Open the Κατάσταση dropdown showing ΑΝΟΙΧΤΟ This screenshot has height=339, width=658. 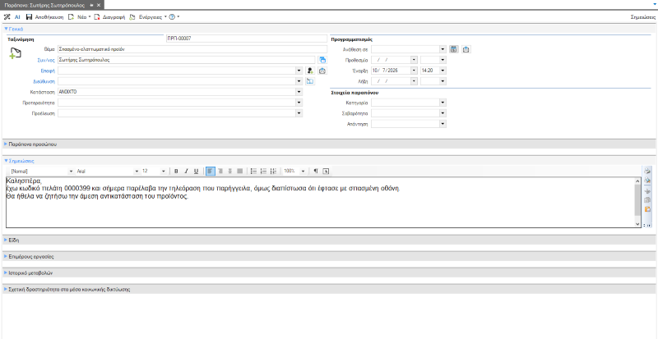299,92
